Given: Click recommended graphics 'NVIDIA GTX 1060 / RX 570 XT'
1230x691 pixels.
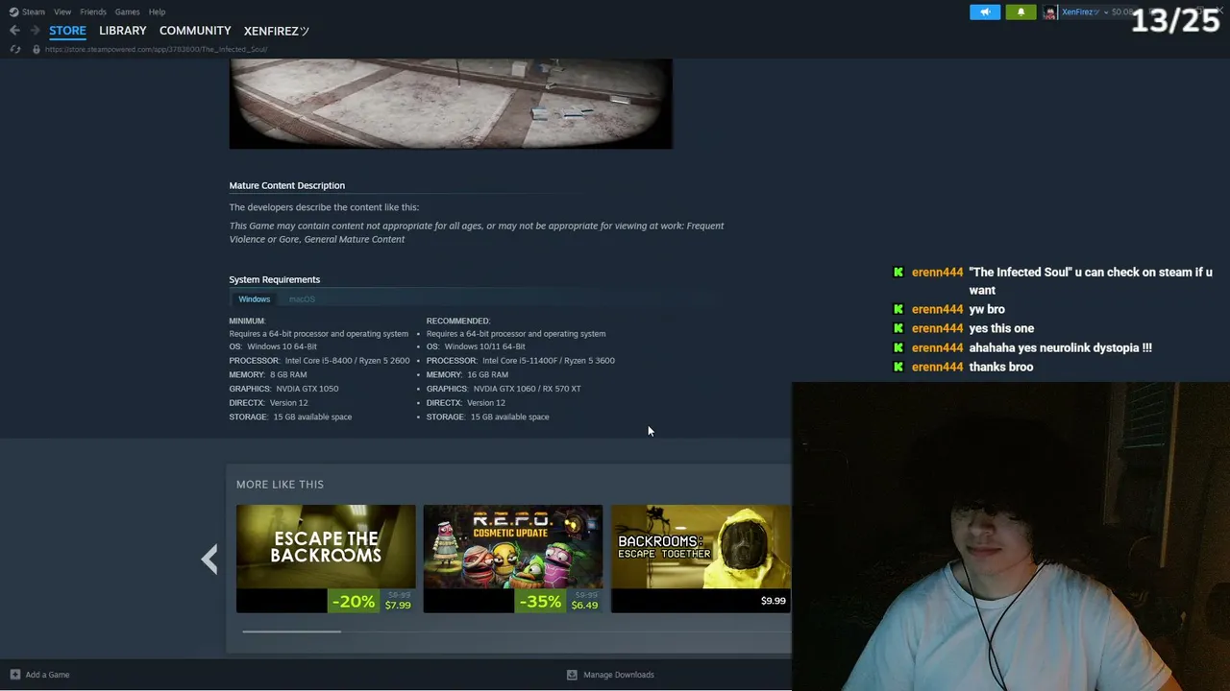Looking at the screenshot, I should (x=528, y=389).
